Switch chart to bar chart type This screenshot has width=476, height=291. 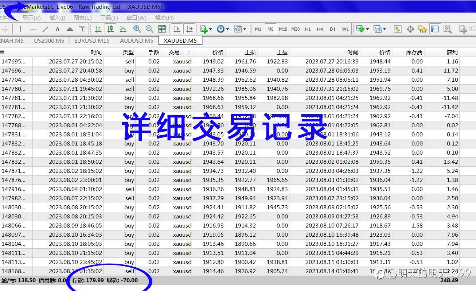(x=98, y=29)
